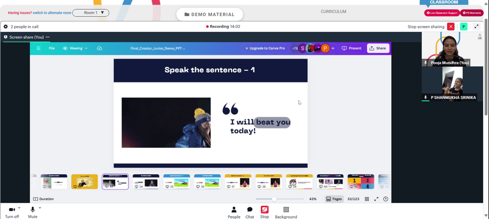Open the CURRICULUM tab

(333, 12)
